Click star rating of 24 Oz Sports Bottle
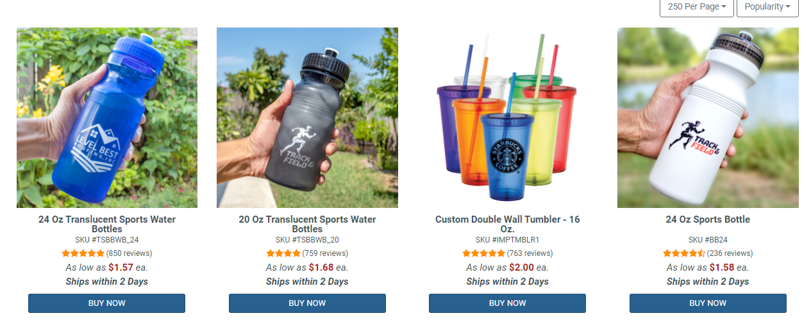 click(x=683, y=253)
